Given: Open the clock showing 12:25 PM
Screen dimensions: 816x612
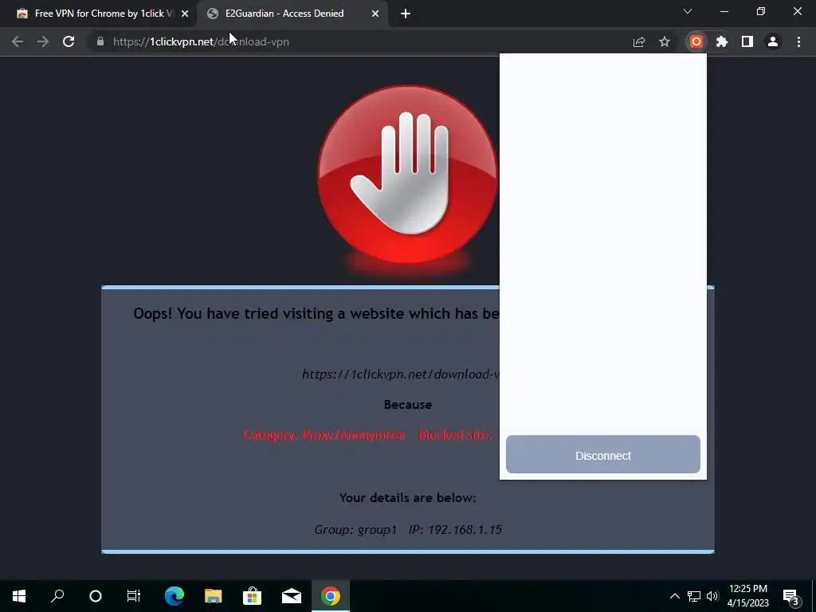Looking at the screenshot, I should click(747, 596).
